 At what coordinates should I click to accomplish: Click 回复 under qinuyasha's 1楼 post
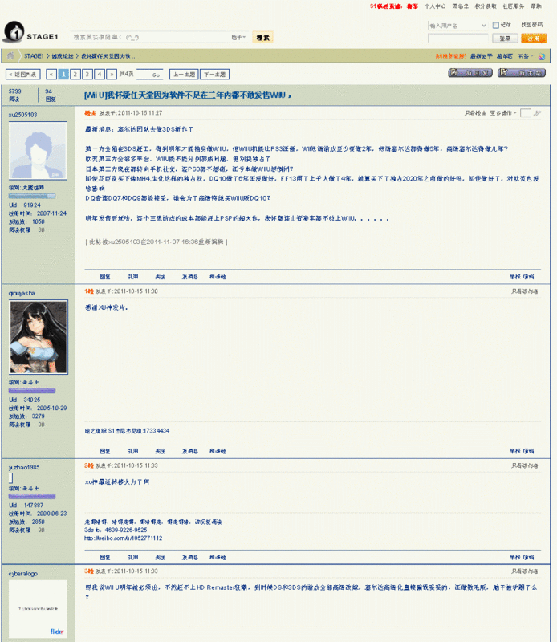(x=105, y=451)
